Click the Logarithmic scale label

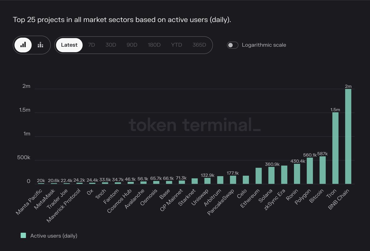pyautogui.click(x=264, y=45)
